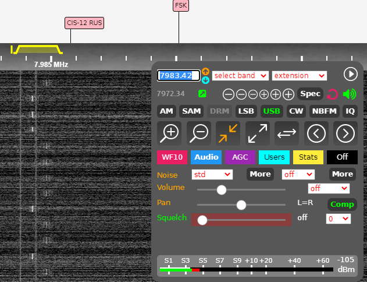Image resolution: width=367 pixels, height=282 pixels.
Task: Click the frequency input field showing 7983.42
Action: 179,76
